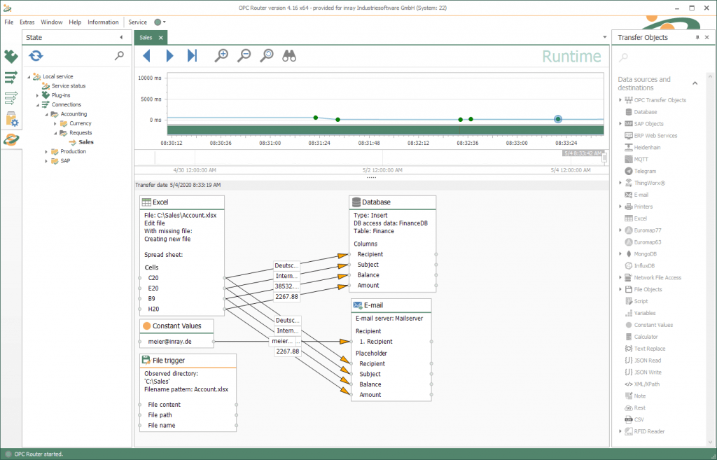This screenshot has height=460, width=717.
Task: Go to next transfer with right arrow
Action: (x=169, y=56)
